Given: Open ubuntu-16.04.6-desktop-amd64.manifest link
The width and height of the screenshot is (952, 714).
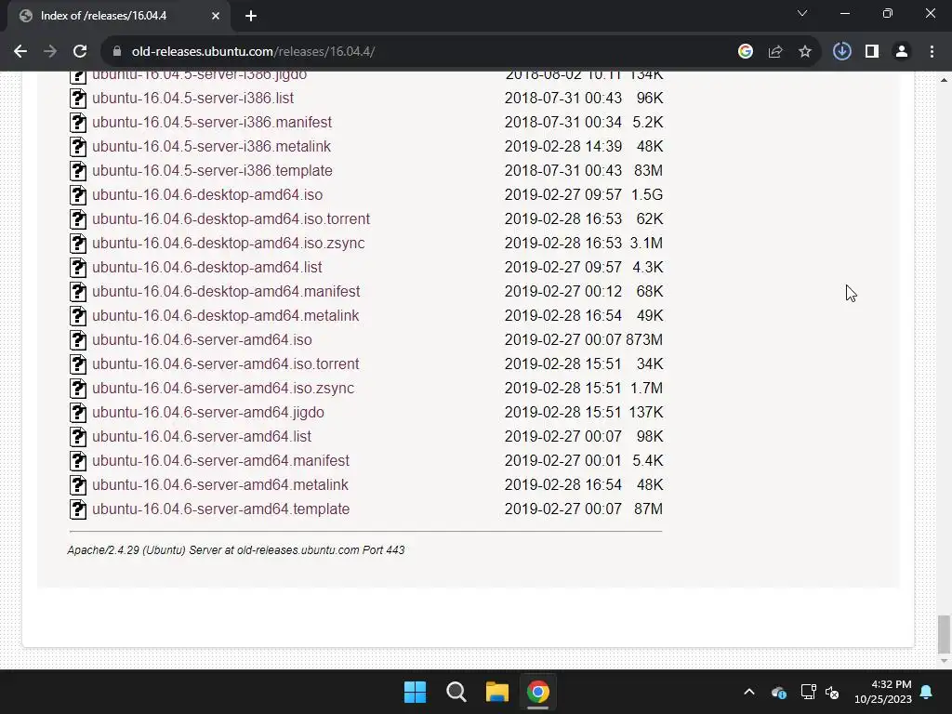Looking at the screenshot, I should point(226,291).
